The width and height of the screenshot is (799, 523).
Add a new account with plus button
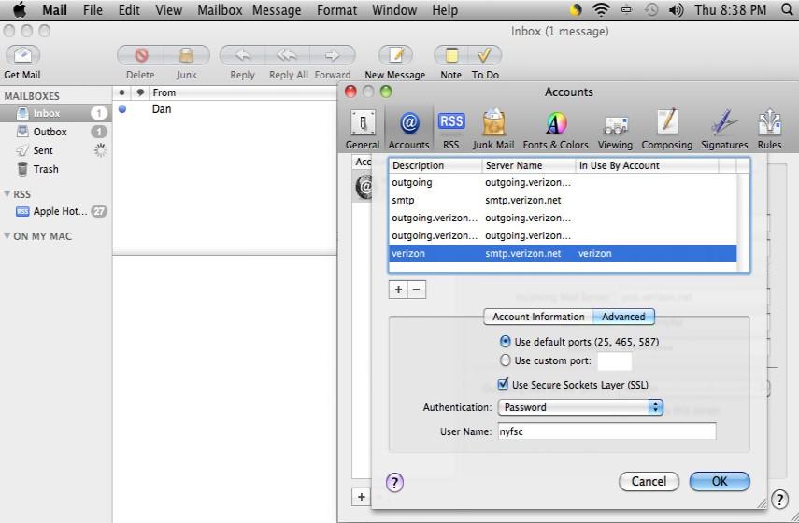pyautogui.click(x=362, y=497)
